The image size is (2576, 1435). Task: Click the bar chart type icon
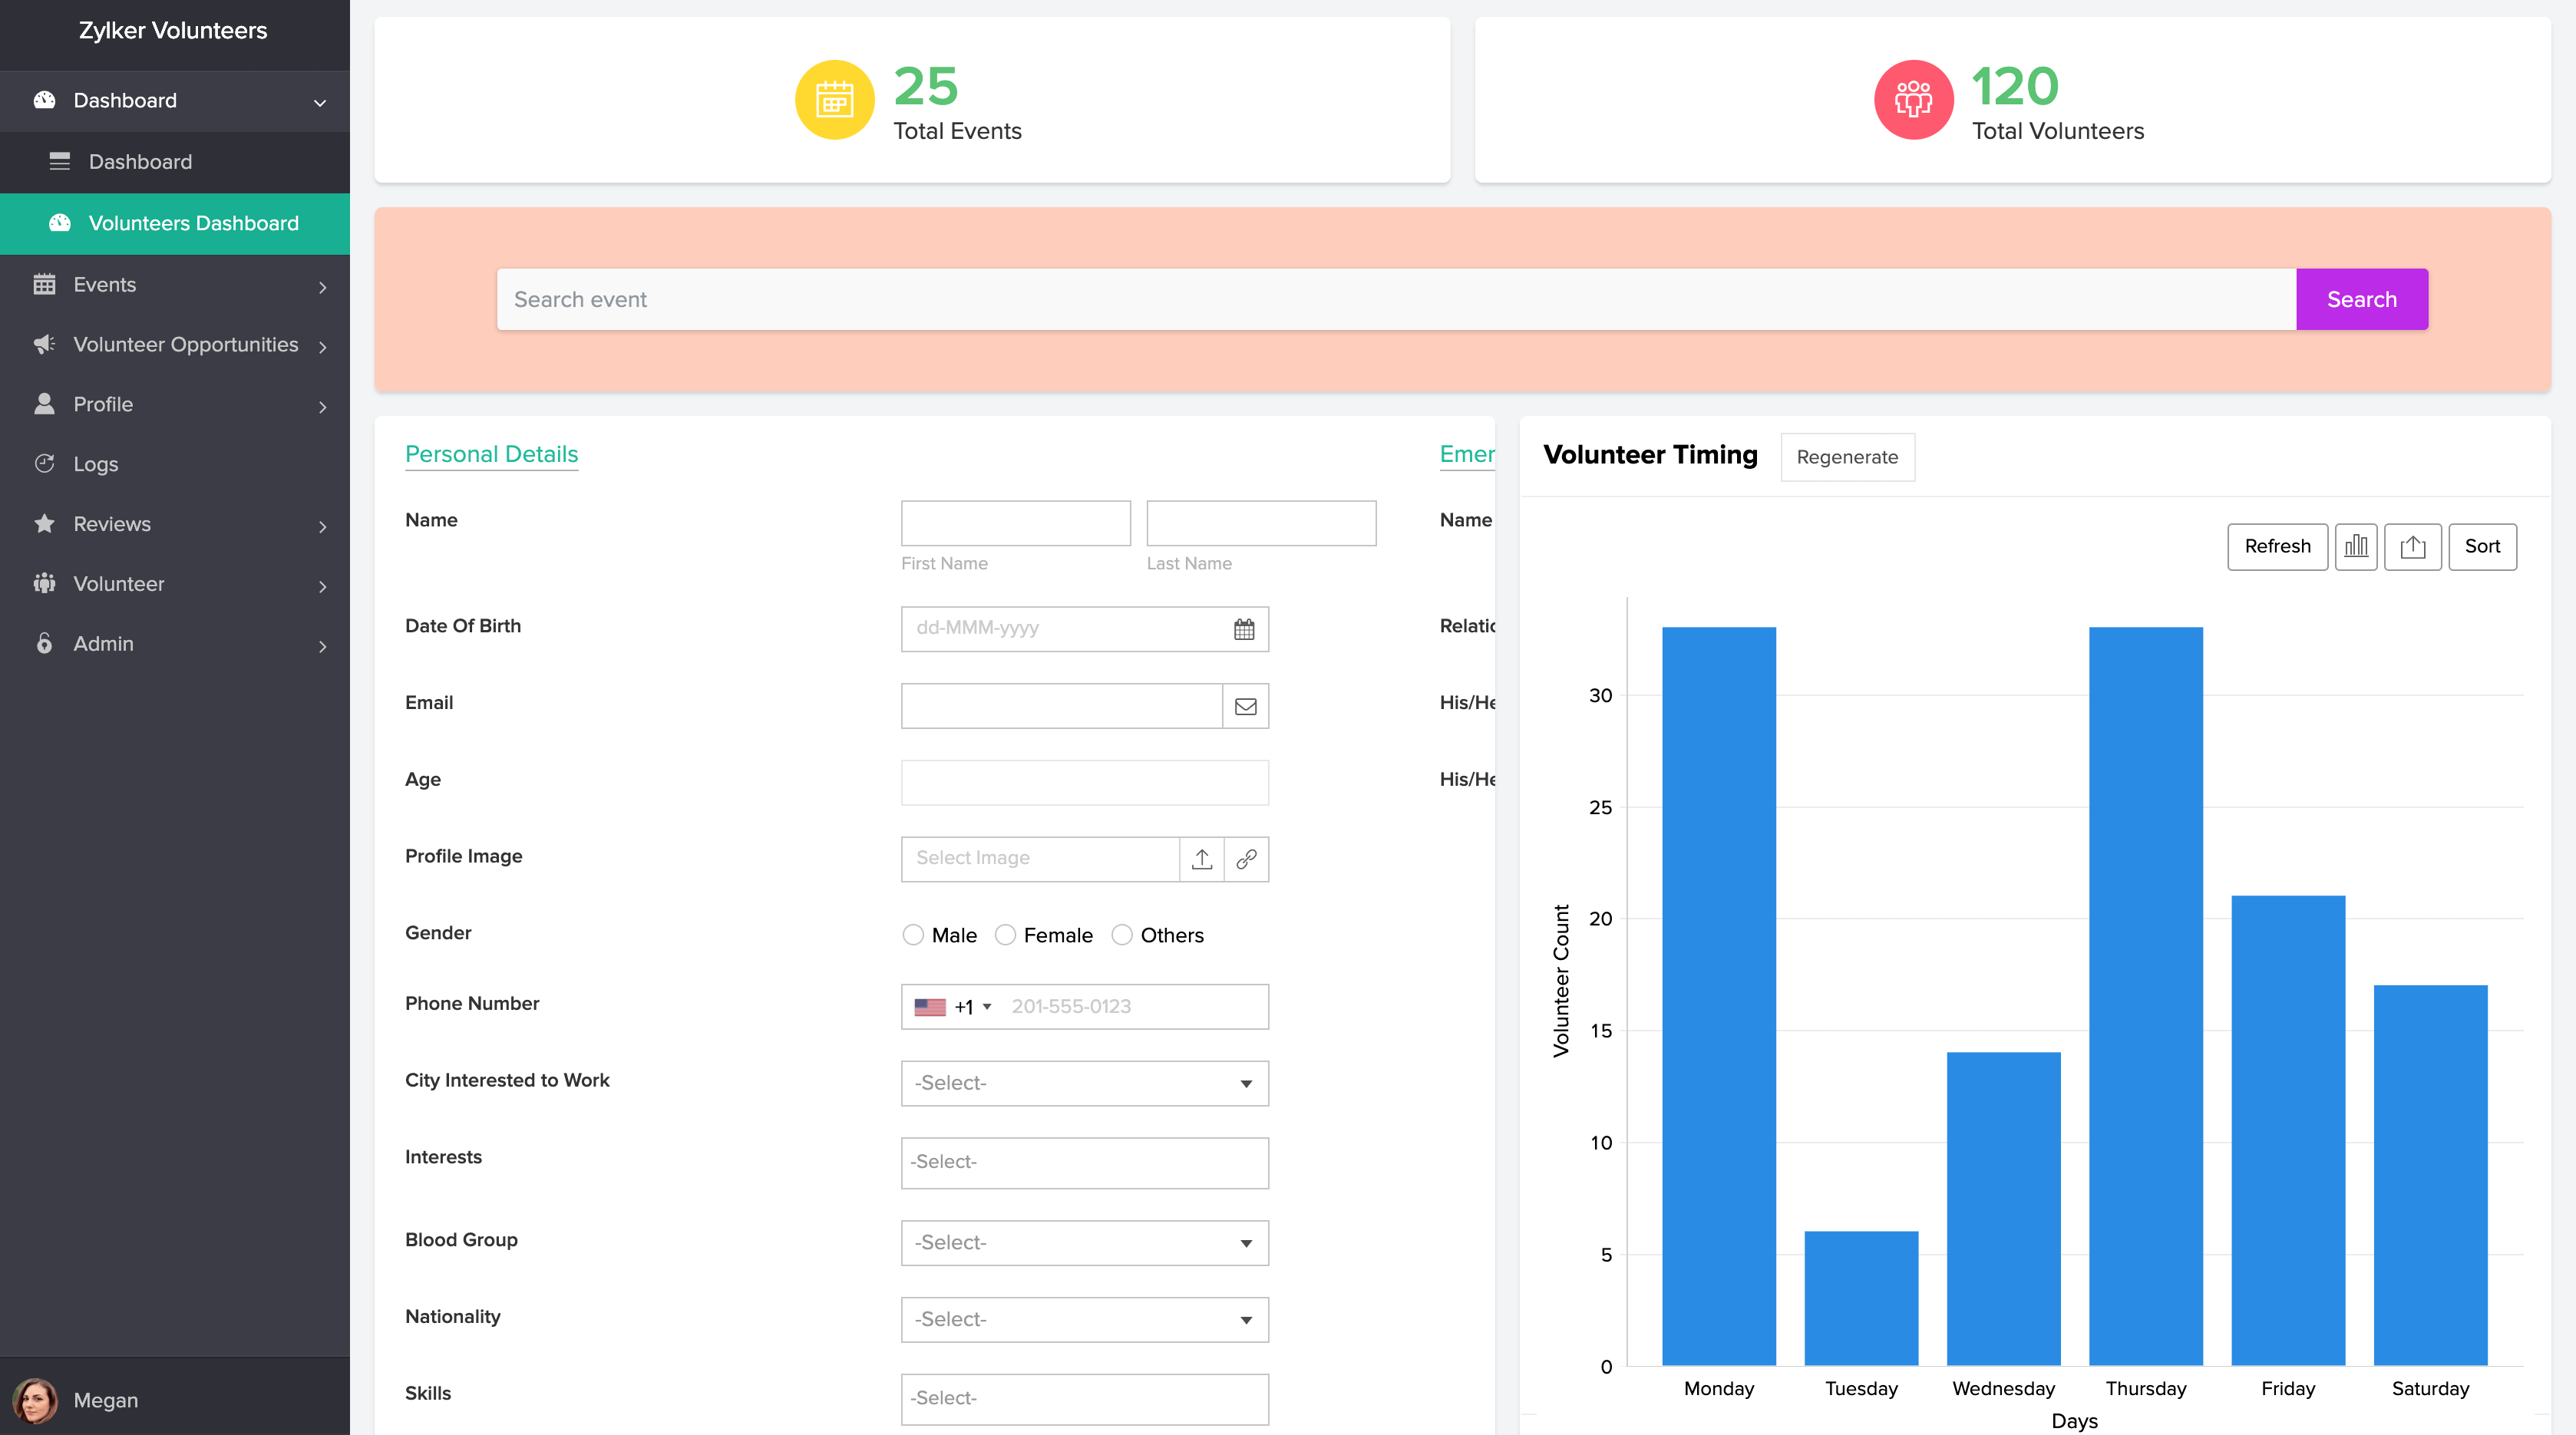(2355, 546)
